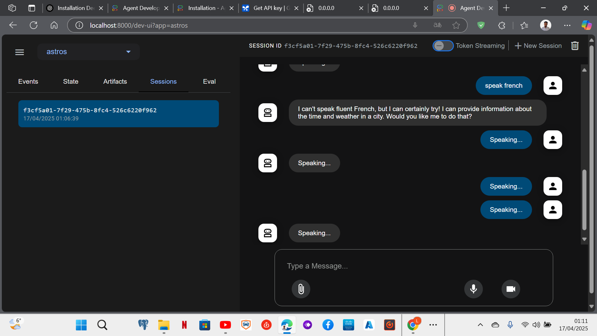
Task: Show hidden system tray icons chevron
Action: click(480, 325)
